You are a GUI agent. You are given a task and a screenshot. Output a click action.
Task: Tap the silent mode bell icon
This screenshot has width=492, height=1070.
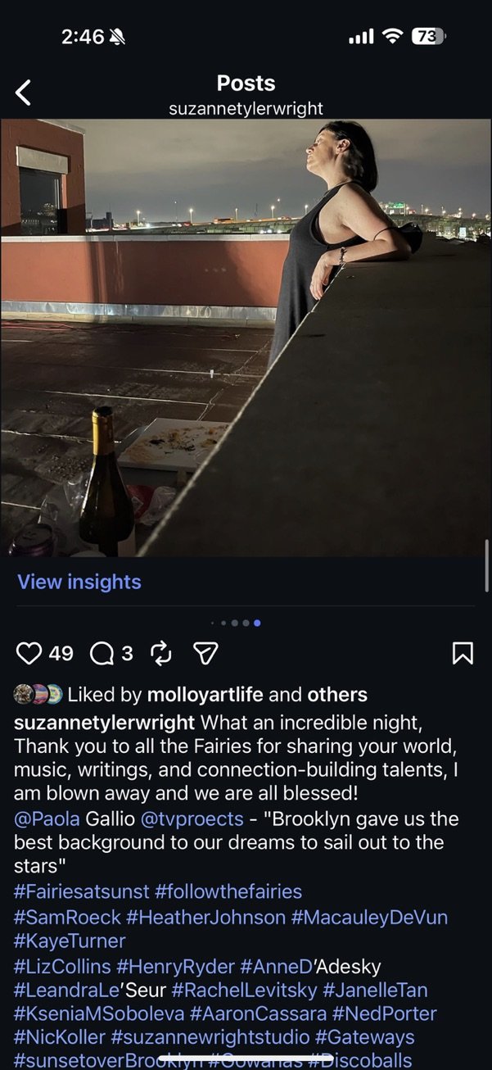pos(117,37)
